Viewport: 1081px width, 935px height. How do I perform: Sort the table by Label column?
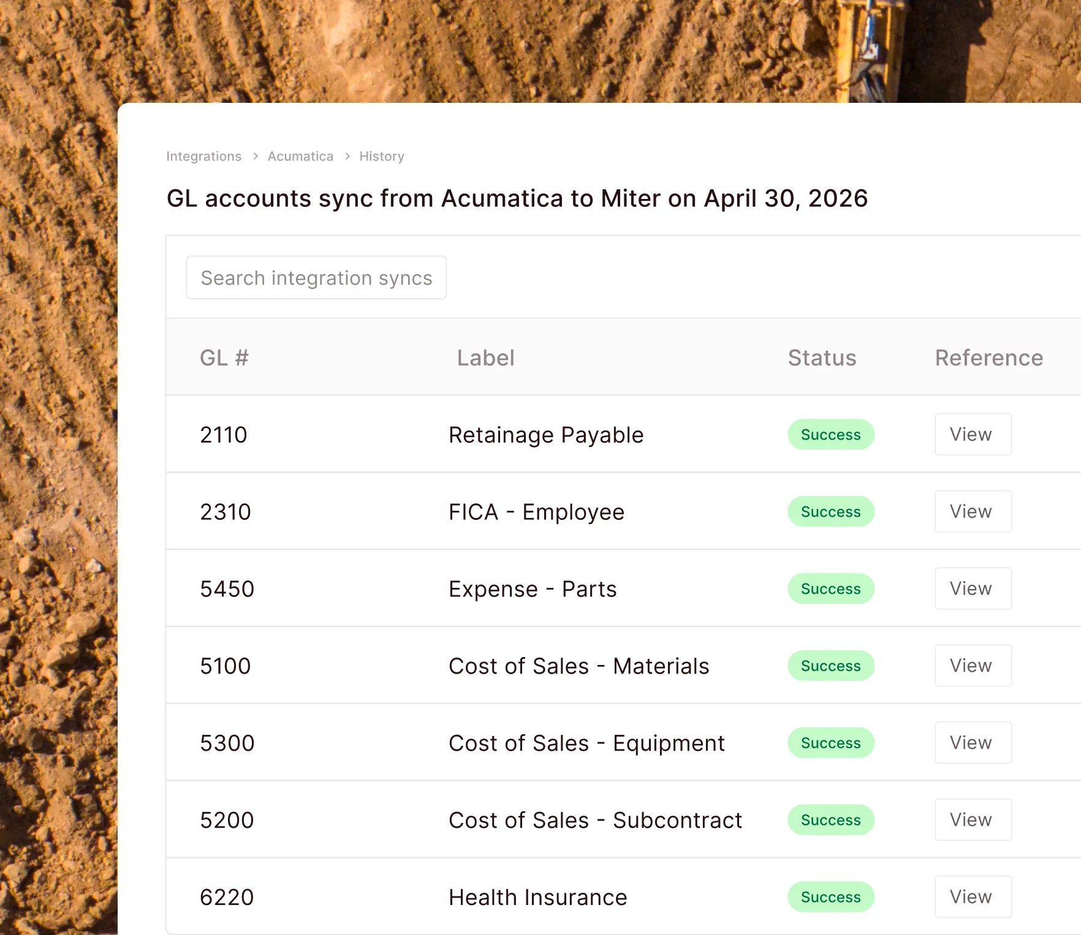click(485, 358)
